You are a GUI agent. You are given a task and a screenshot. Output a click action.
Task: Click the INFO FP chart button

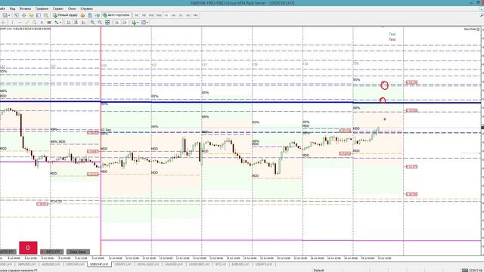51,252
